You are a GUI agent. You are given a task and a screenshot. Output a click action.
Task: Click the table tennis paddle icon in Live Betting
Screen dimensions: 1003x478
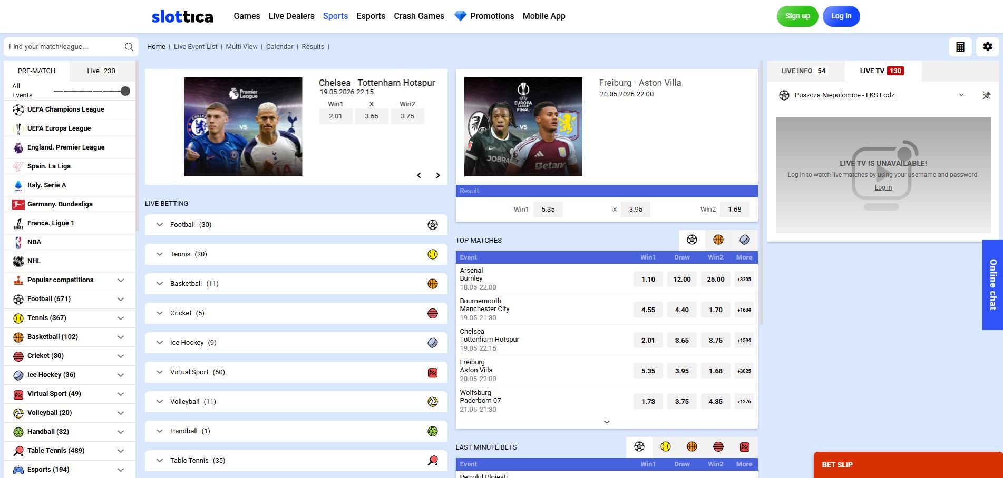pyautogui.click(x=433, y=461)
